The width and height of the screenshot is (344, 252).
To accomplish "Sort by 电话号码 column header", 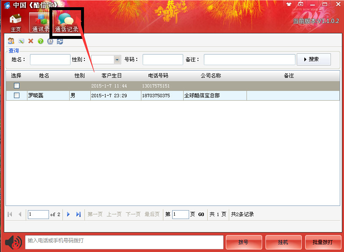I will (x=158, y=76).
